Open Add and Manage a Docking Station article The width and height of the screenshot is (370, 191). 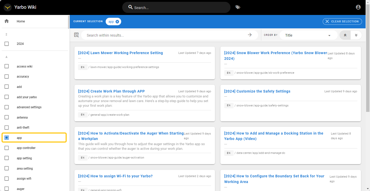point(274,136)
